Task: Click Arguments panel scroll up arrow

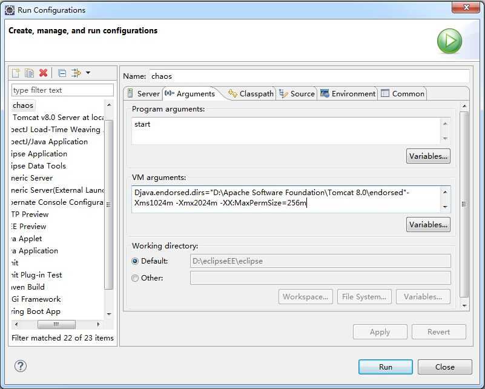Action: click(x=464, y=106)
